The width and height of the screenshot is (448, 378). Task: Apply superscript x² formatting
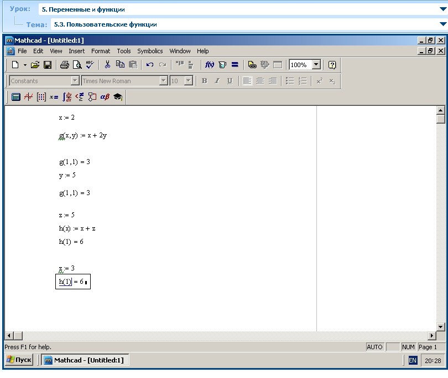320,81
